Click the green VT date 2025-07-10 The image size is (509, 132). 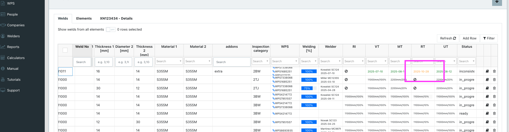(x=375, y=72)
